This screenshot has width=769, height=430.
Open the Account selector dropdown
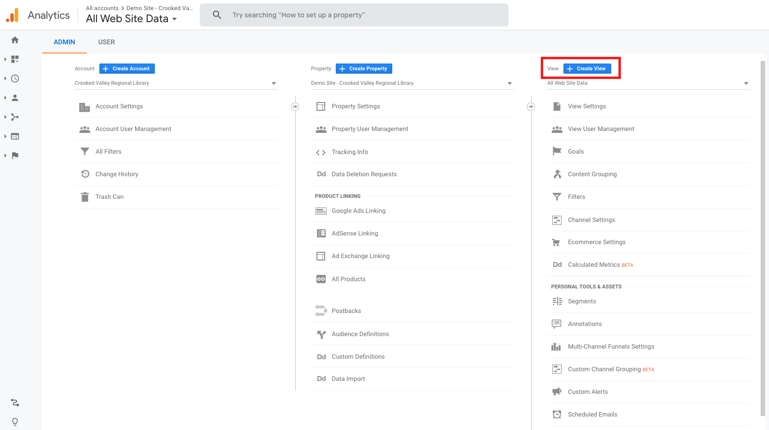coord(176,83)
